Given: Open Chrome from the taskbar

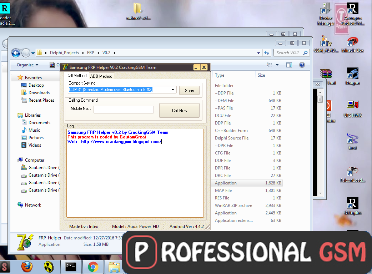Looking at the screenshot, I should 93,267.
